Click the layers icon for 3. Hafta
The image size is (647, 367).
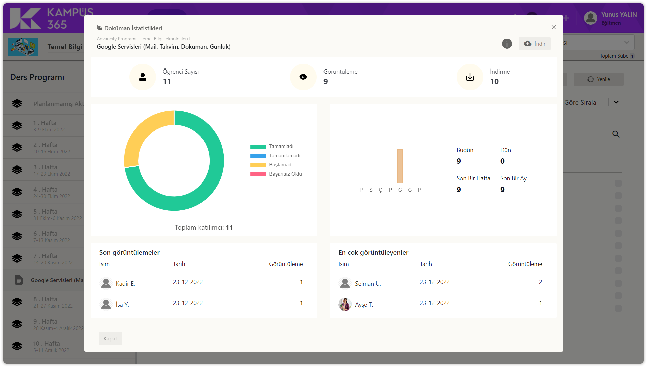coord(17,170)
